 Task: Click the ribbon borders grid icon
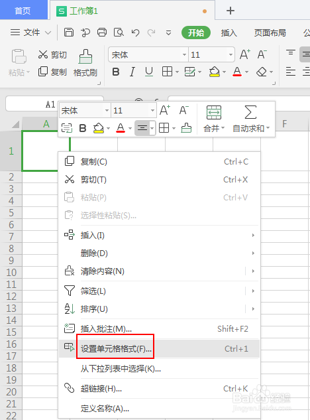(x=167, y=72)
